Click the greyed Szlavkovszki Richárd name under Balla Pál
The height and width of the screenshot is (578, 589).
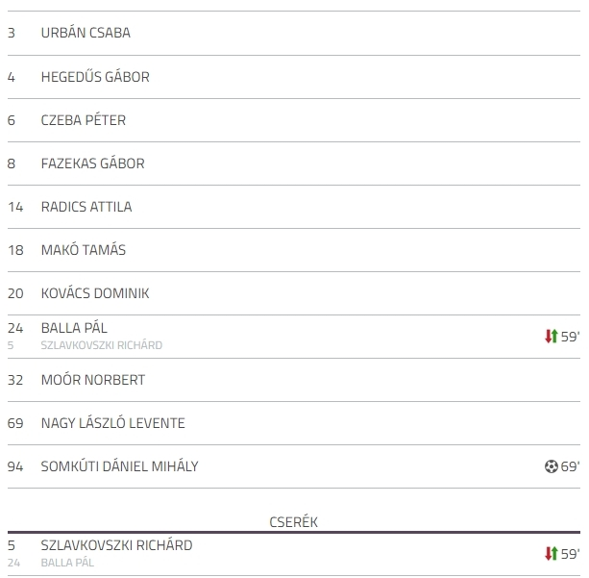coord(102,345)
